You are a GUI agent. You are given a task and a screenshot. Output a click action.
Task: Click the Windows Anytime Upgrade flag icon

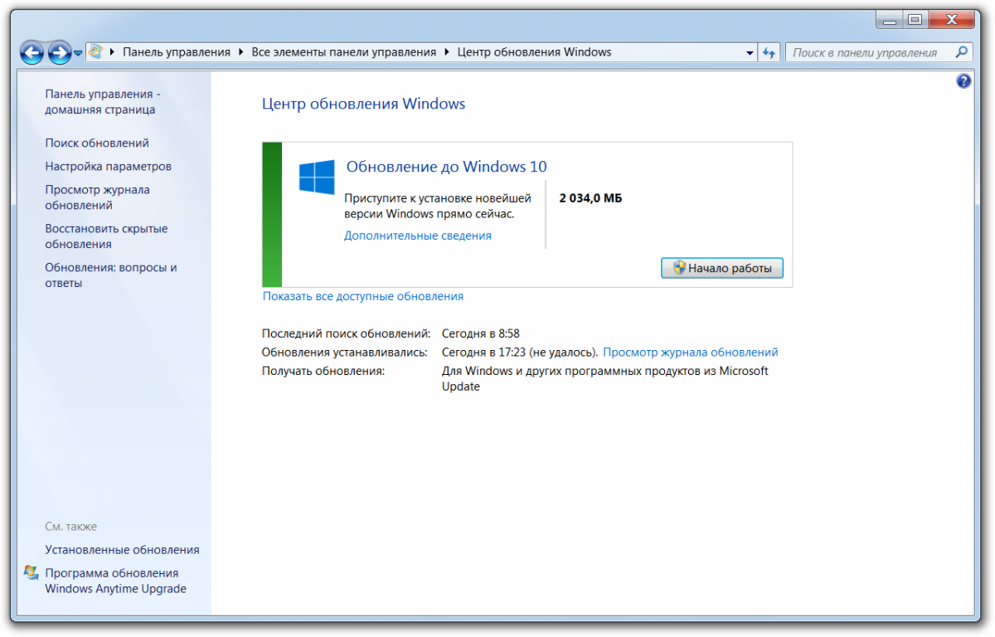pyautogui.click(x=32, y=573)
